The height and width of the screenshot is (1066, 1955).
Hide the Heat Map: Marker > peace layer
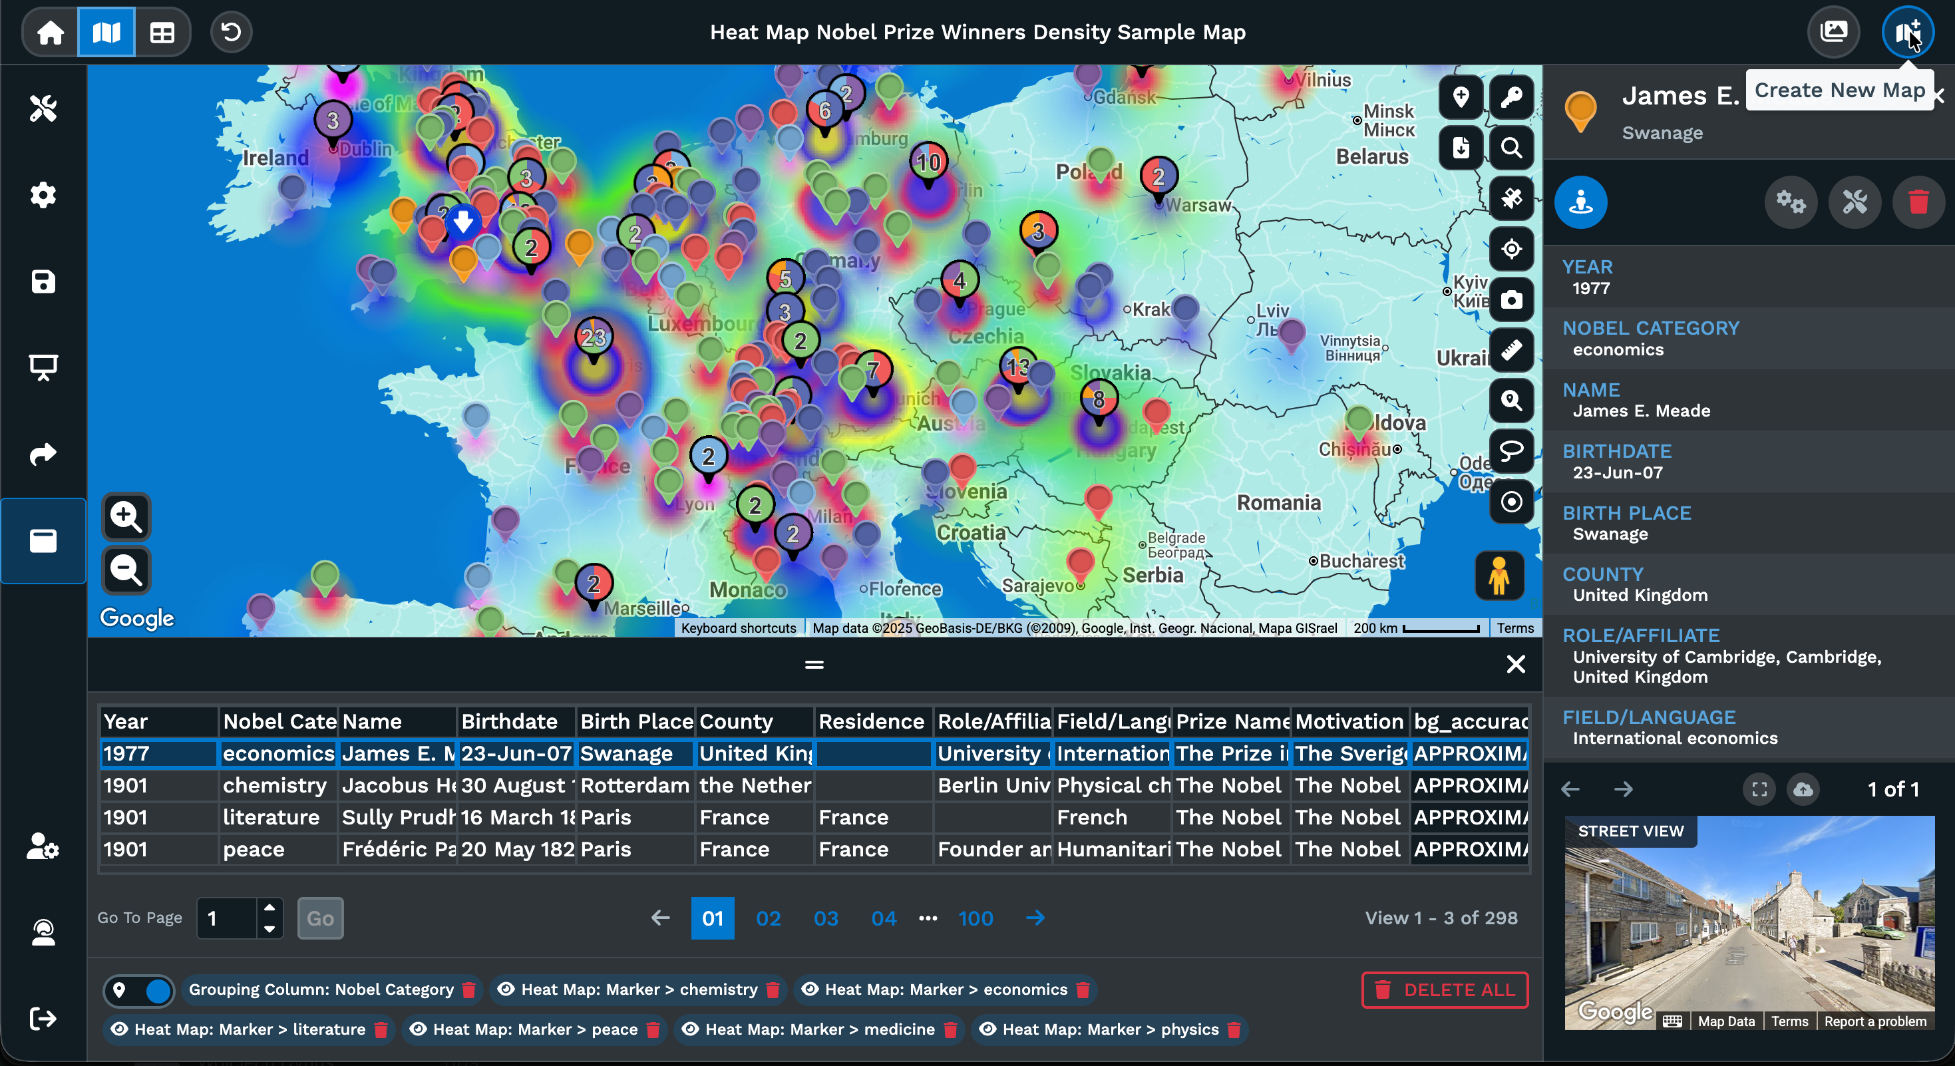(x=418, y=1029)
